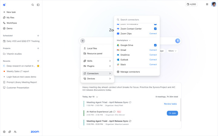Open settings gear icon at sidebar bottom
218x136 pixels.
pyautogui.click(x=4, y=132)
